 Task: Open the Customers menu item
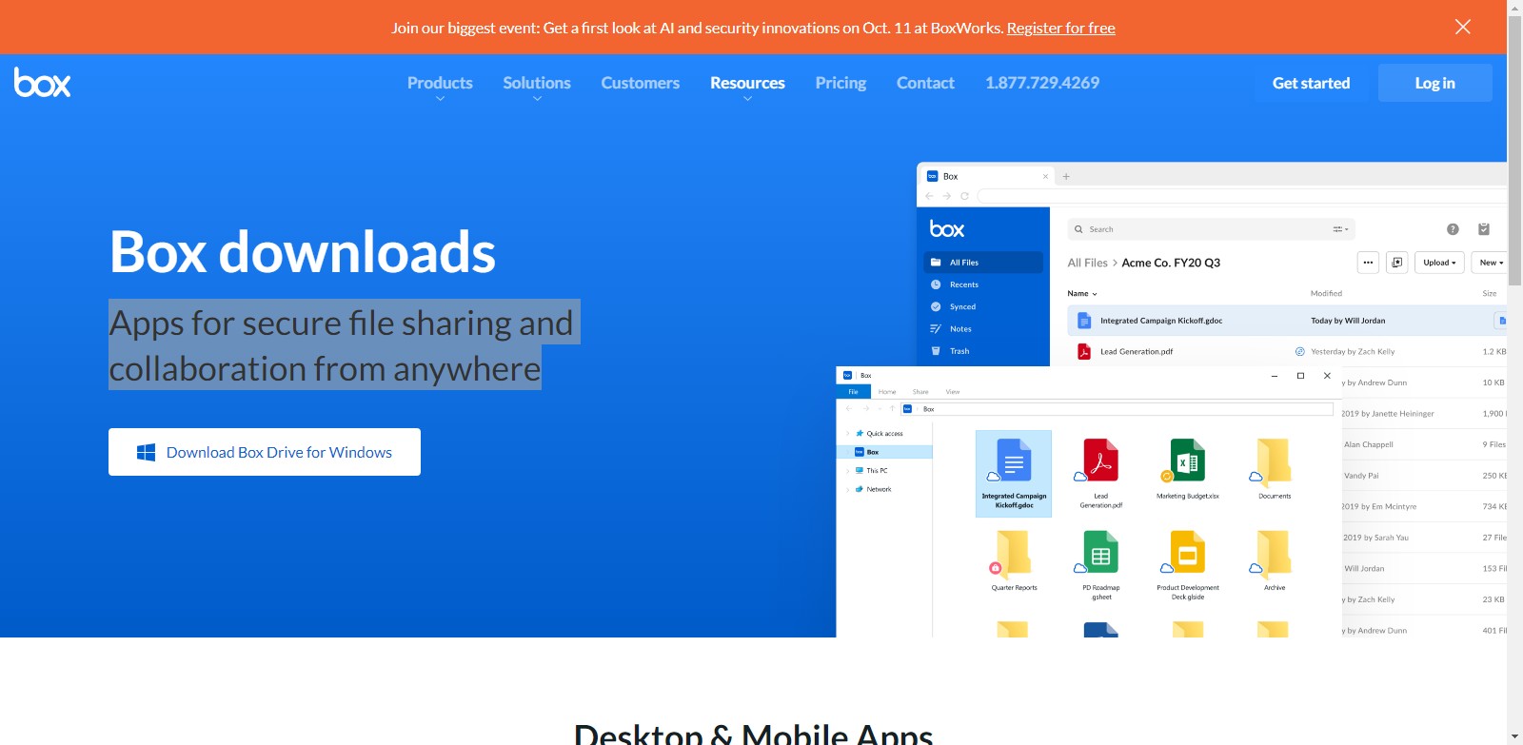click(640, 83)
